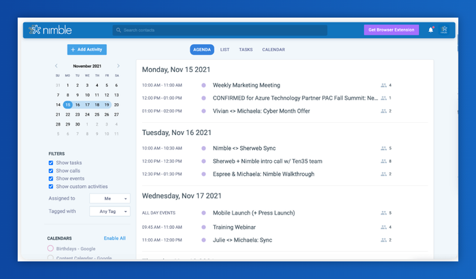Image resolution: width=476 pixels, height=279 pixels.
Task: Open Mobile Launch (+ Press Launch) event
Action: (x=254, y=213)
